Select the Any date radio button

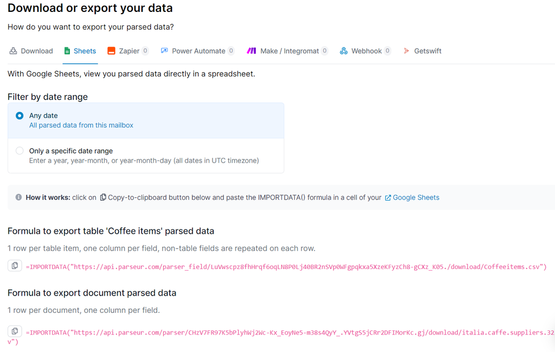click(19, 116)
